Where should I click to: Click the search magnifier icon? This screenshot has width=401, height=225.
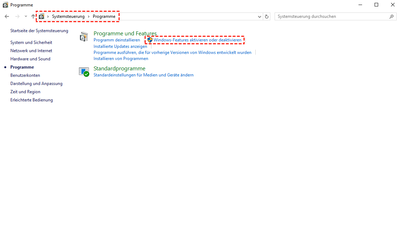392,17
